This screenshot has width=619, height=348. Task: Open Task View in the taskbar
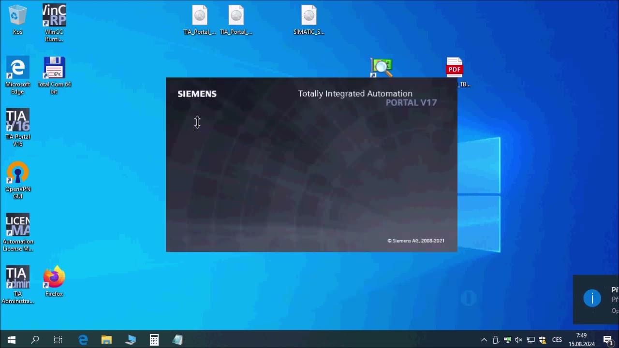(58, 340)
